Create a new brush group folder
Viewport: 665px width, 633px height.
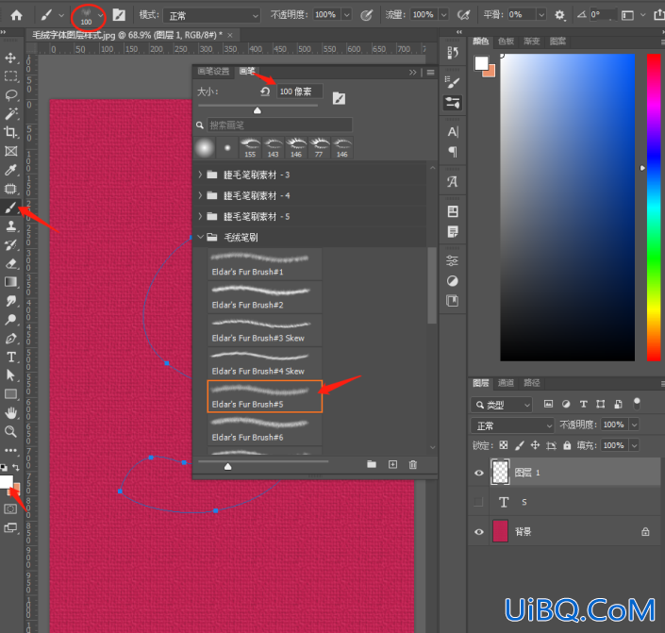coord(372,464)
